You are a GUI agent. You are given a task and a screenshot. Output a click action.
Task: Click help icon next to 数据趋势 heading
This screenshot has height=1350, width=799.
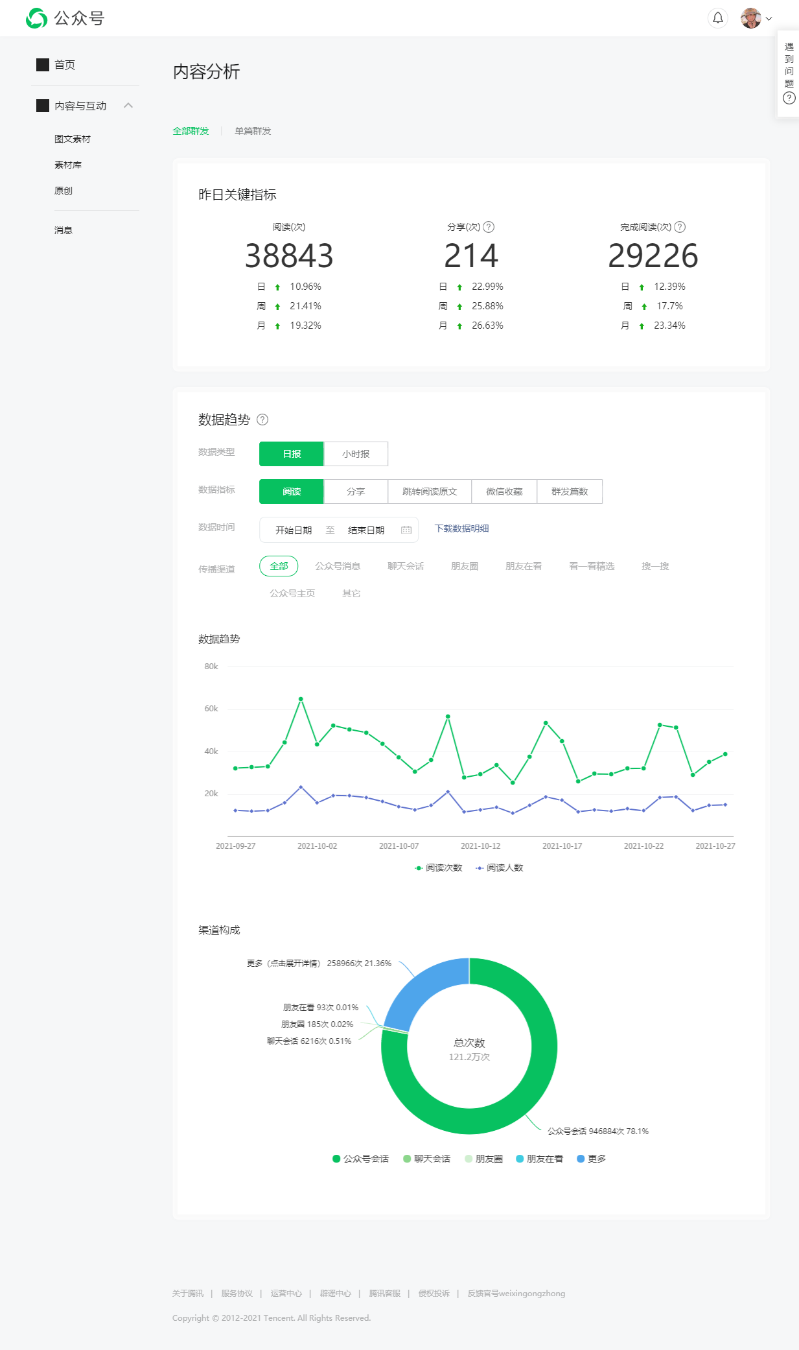click(x=262, y=420)
